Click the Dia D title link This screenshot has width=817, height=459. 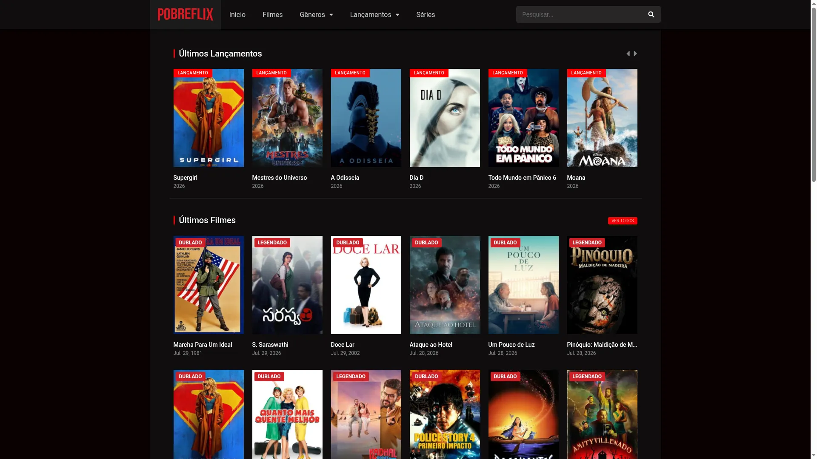tap(416, 178)
